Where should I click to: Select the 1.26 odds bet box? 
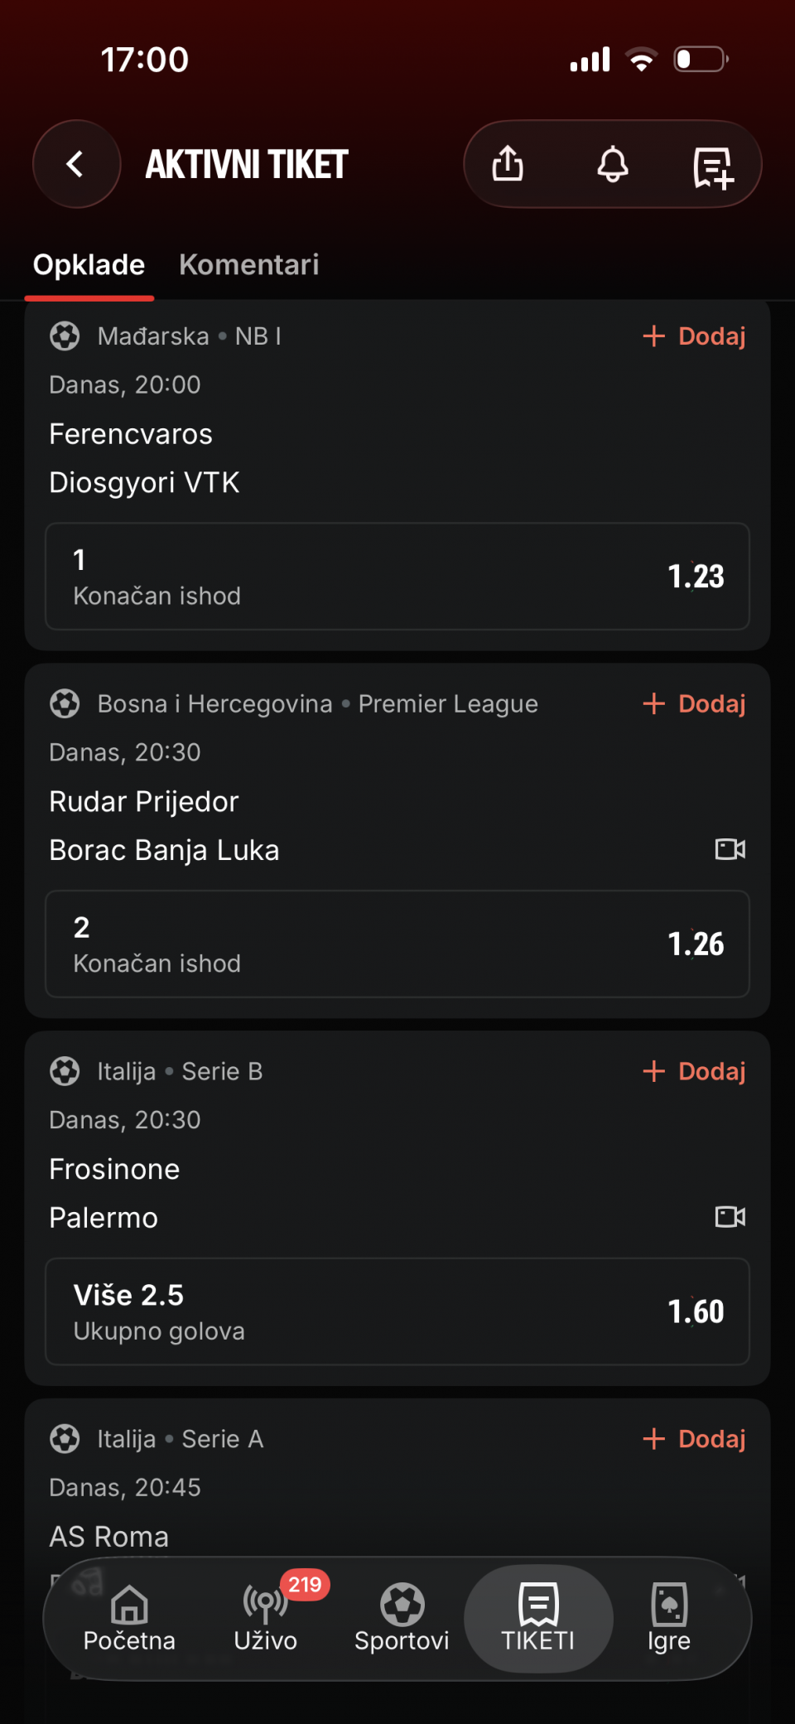397,944
